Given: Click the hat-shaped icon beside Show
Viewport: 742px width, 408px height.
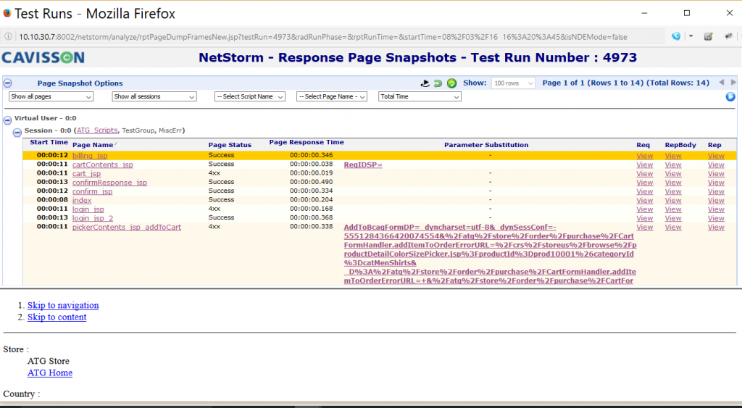Looking at the screenshot, I should click(425, 83).
